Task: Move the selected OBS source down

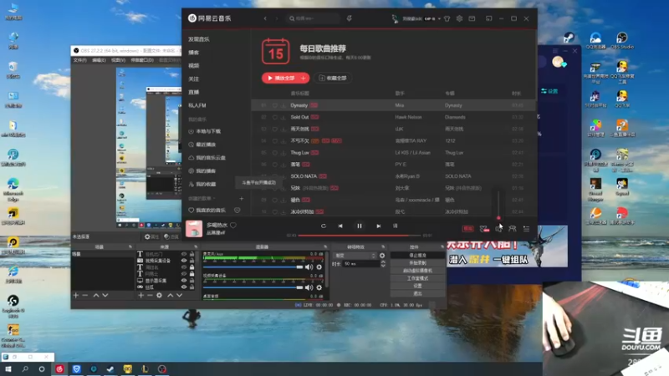Action: pos(179,295)
